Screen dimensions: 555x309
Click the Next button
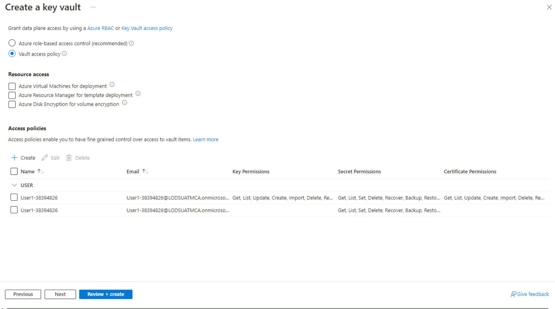[60, 294]
